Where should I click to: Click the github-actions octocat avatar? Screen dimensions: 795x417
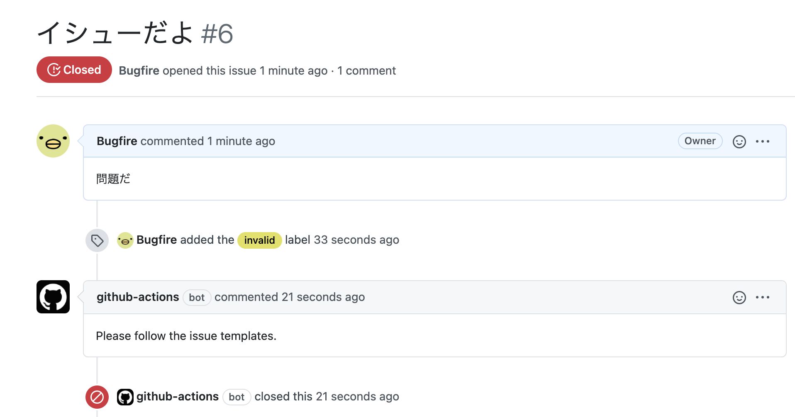point(53,297)
